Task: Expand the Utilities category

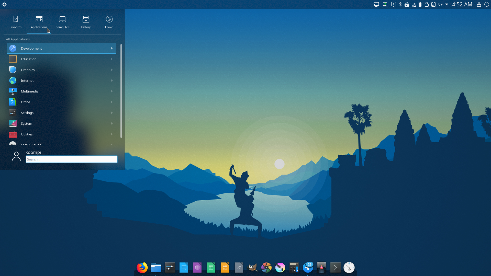Action: pyautogui.click(x=61, y=134)
